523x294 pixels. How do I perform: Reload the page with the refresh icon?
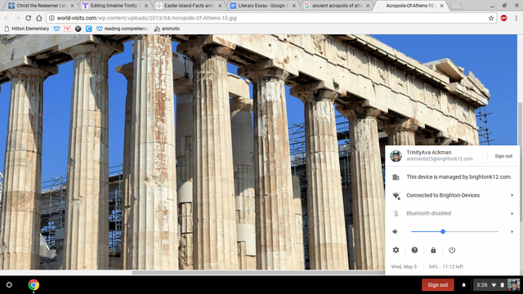pos(29,18)
